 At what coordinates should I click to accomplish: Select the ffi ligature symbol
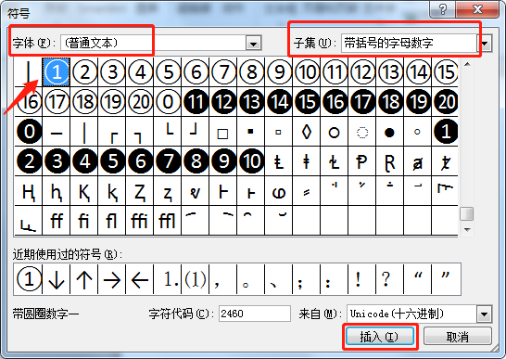pos(140,221)
